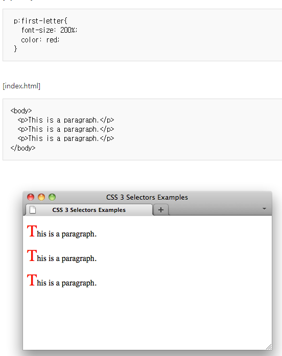Click the window resize grip corner
The height and width of the screenshot is (356, 282).
269,347
